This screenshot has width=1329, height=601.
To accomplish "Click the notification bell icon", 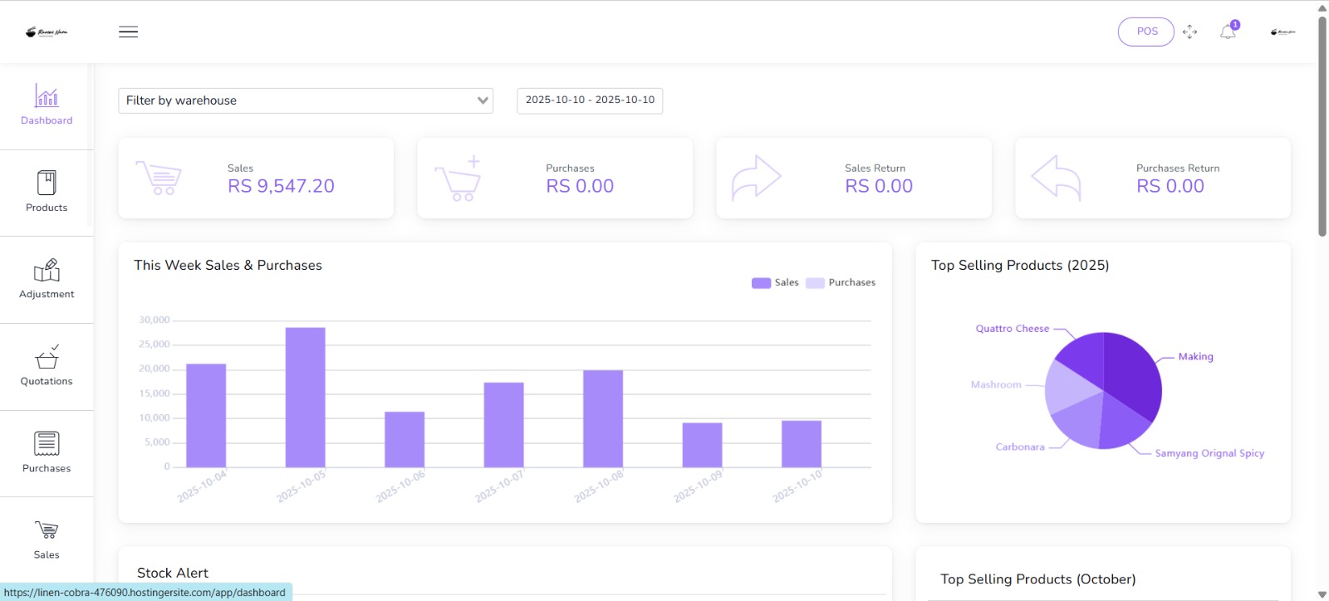I will pyautogui.click(x=1228, y=32).
